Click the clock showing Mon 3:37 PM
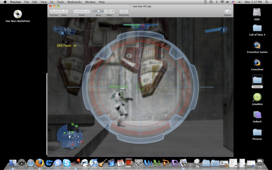 pyautogui.click(x=253, y=2)
